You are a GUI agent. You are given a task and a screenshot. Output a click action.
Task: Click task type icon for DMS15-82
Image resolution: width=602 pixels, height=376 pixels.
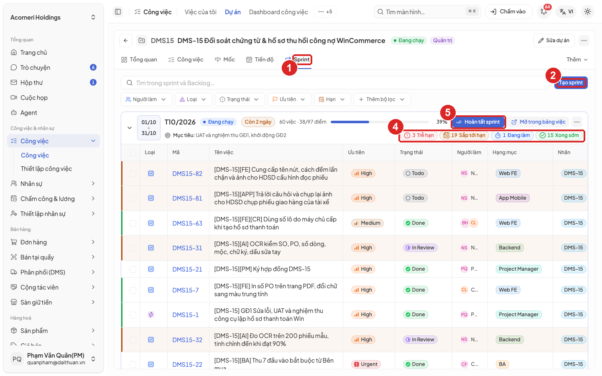[x=151, y=173]
